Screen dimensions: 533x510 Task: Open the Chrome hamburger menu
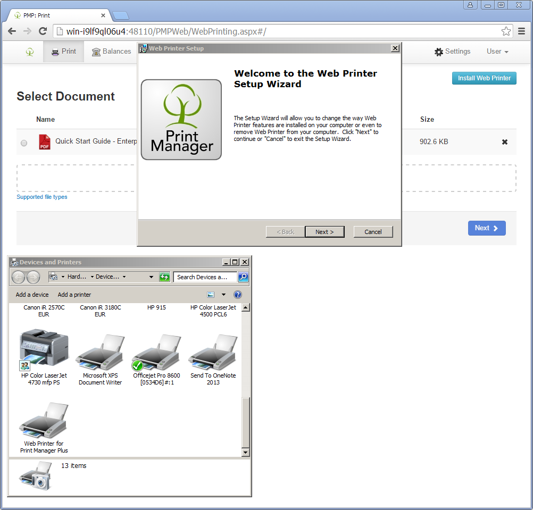(522, 31)
